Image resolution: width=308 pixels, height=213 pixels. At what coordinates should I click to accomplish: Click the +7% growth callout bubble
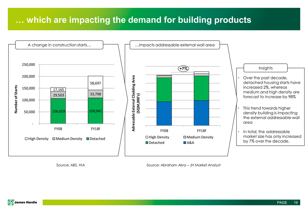pos(183,68)
